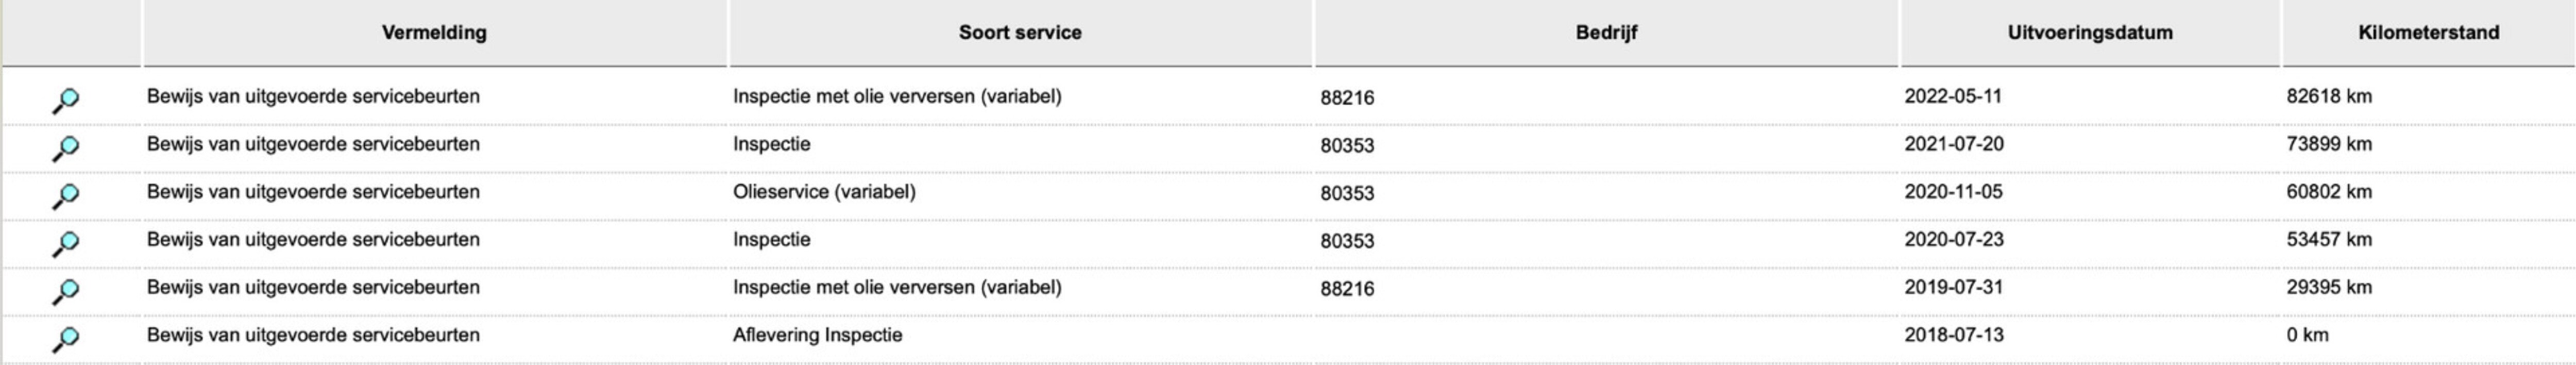Open the Aflevering Inspectie record magnifier

(x=65, y=339)
